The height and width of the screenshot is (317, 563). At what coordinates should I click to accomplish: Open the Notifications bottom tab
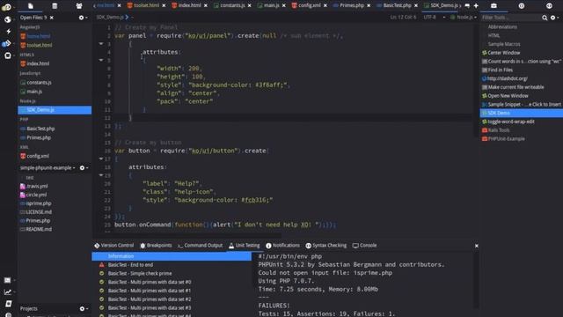click(x=282, y=246)
